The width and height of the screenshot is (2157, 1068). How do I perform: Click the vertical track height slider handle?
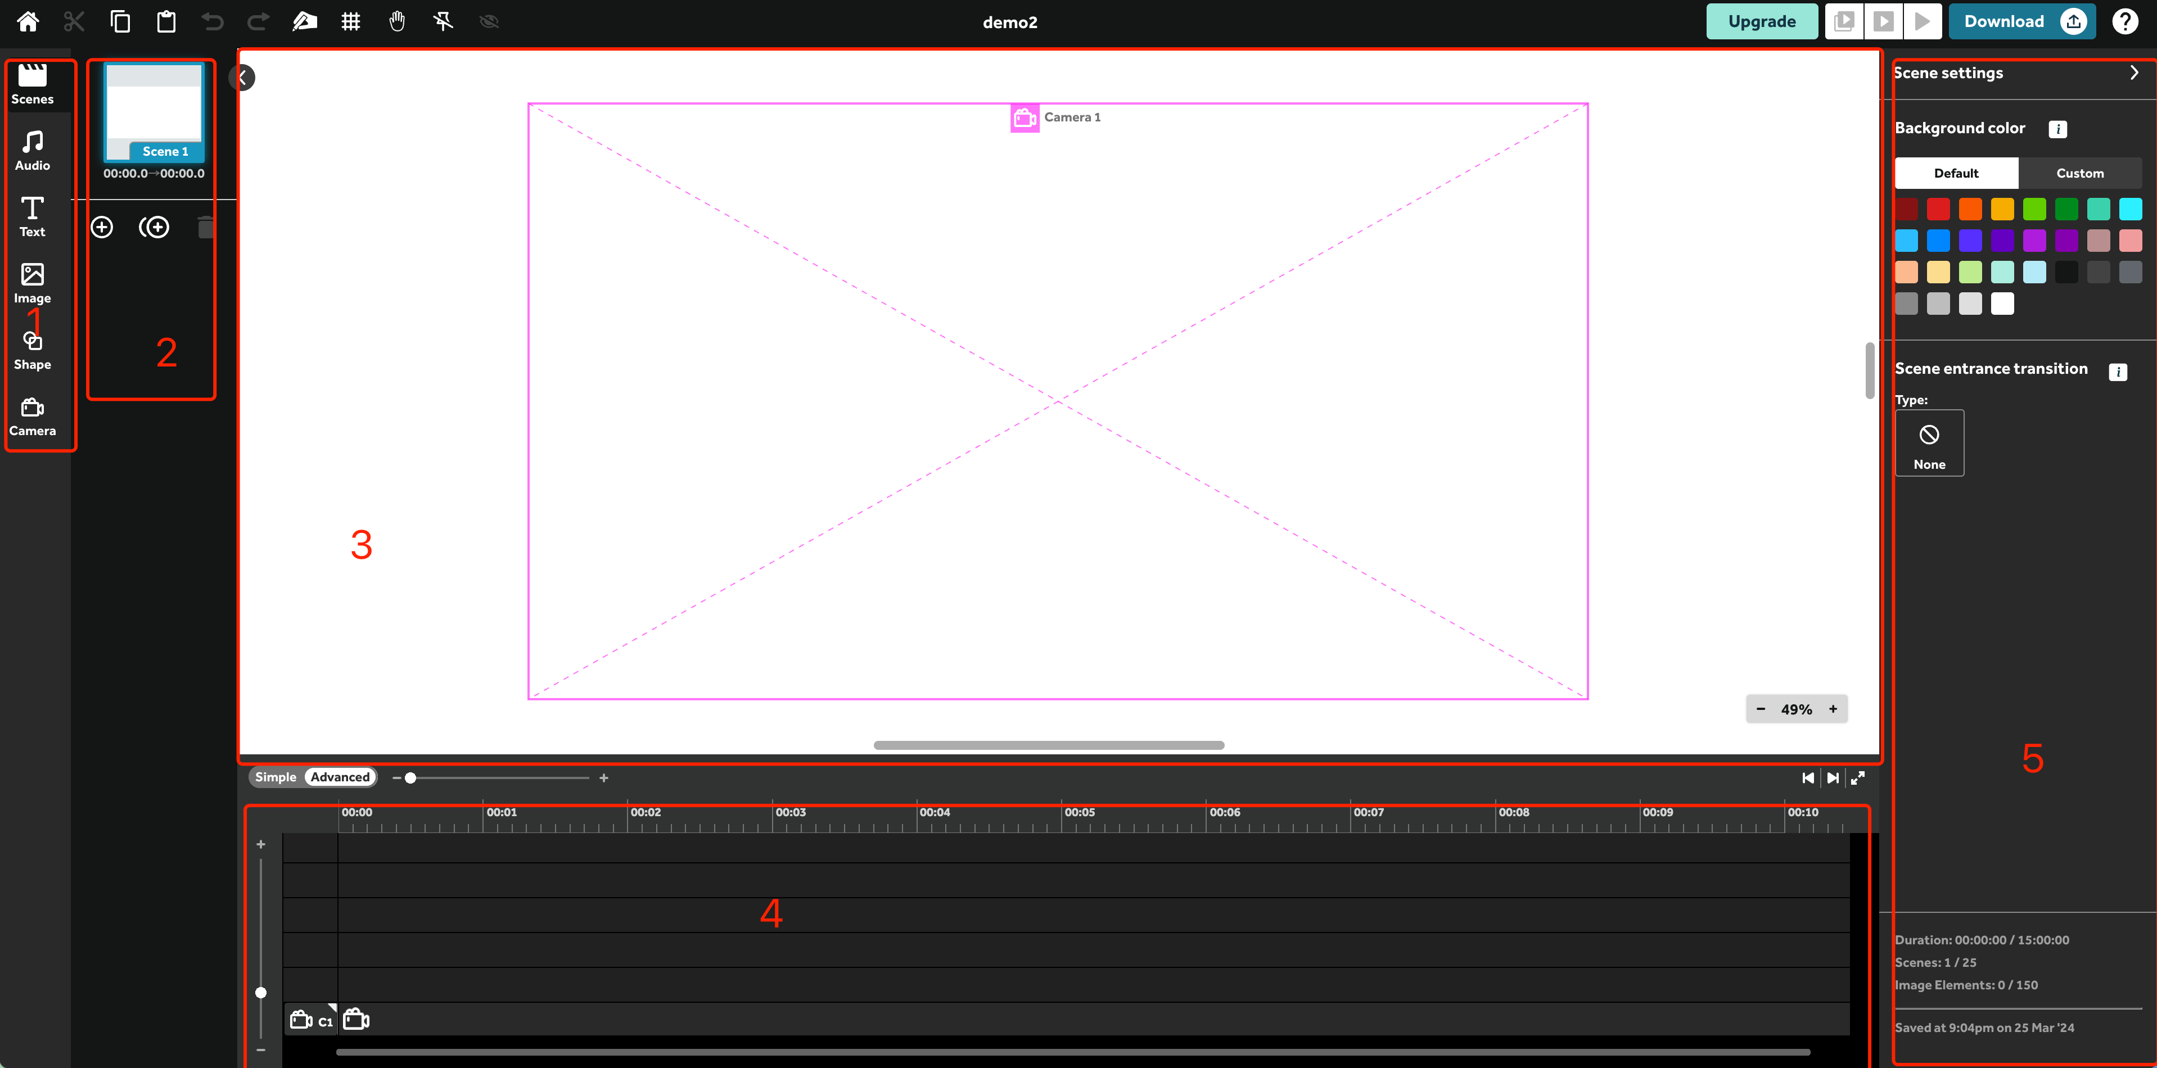(x=260, y=993)
